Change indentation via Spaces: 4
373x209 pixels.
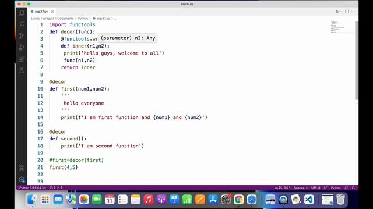click(x=301, y=188)
